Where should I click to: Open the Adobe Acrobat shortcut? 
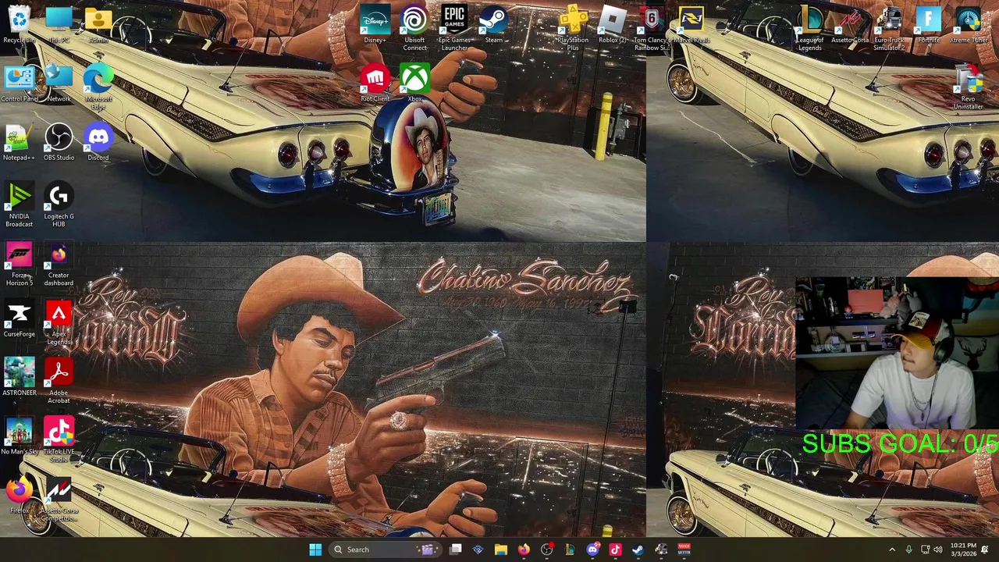click(x=59, y=382)
